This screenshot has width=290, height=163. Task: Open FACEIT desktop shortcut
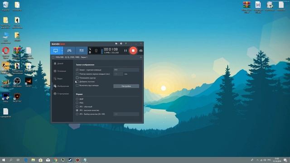[x=29, y=82]
